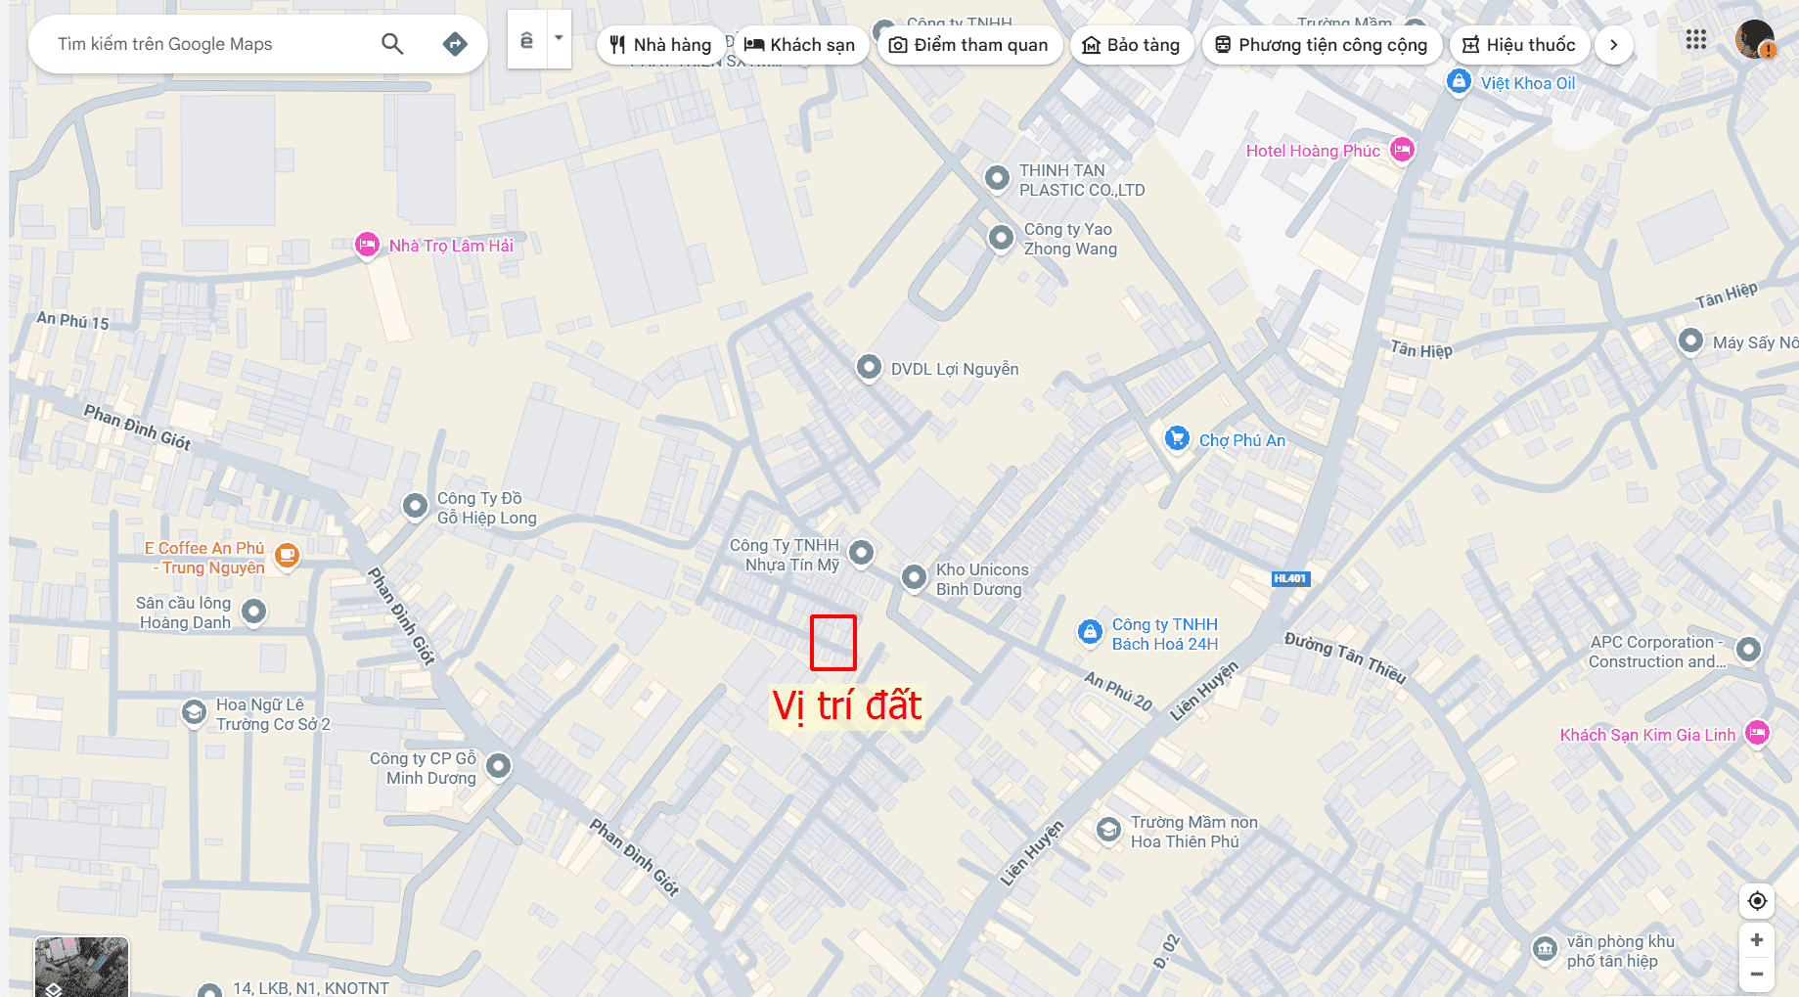Screen dimensions: 1799x997
Task: Click the Chợ Phú An shopping pin
Action: coord(1177,438)
